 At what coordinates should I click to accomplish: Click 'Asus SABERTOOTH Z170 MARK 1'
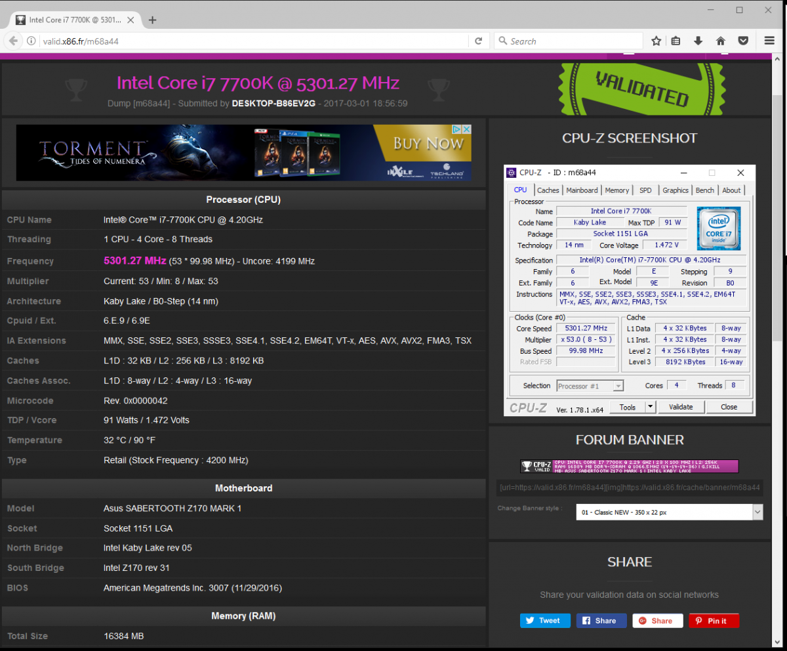(x=172, y=509)
